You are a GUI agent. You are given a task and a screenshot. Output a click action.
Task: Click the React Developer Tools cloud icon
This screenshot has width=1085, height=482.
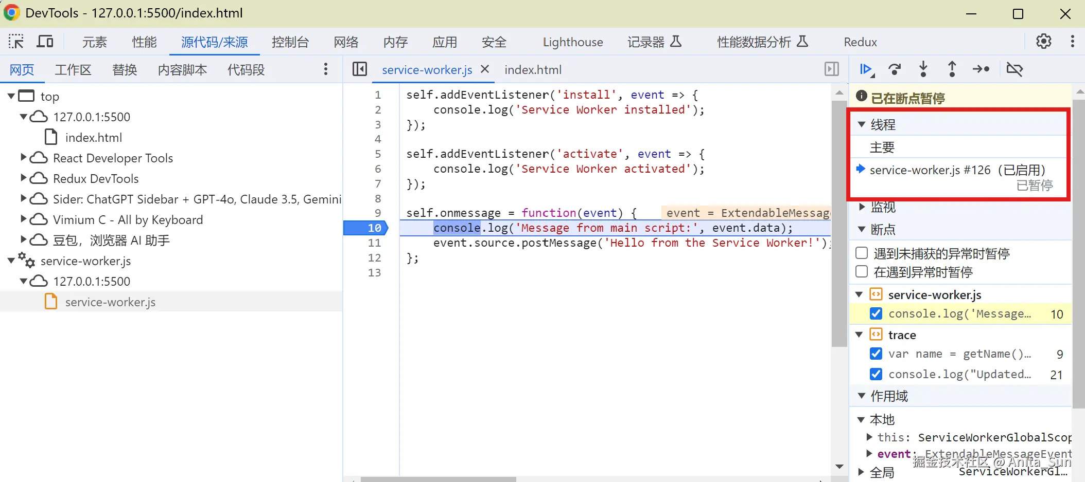[39, 158]
